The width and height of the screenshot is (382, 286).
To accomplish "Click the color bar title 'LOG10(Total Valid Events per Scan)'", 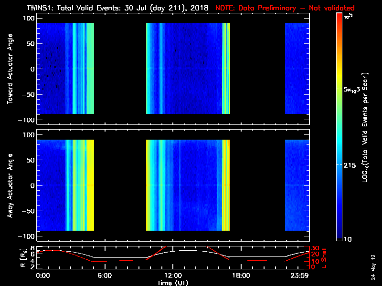I will (x=365, y=127).
